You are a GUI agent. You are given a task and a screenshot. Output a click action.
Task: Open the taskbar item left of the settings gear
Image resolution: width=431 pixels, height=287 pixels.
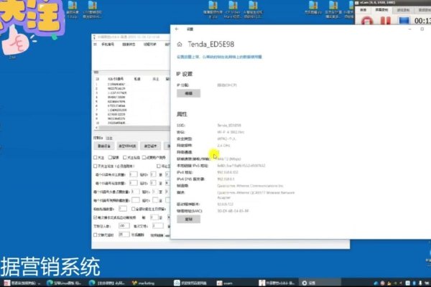pyautogui.click(x=277, y=283)
